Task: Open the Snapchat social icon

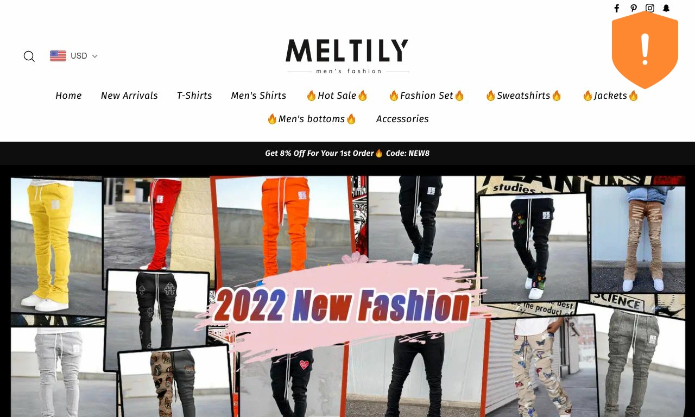Action: pyautogui.click(x=666, y=8)
